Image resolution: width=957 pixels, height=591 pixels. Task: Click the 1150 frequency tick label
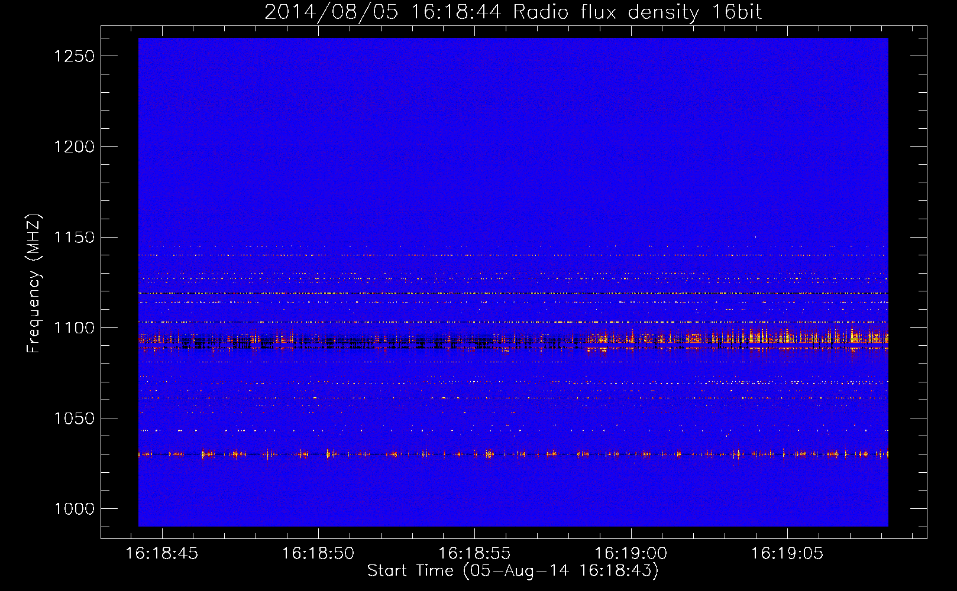click(75, 238)
